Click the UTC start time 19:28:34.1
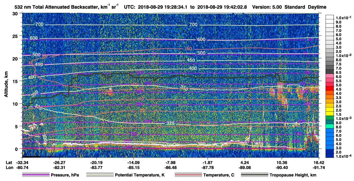The width and height of the screenshot is (354, 181). [x=176, y=7]
